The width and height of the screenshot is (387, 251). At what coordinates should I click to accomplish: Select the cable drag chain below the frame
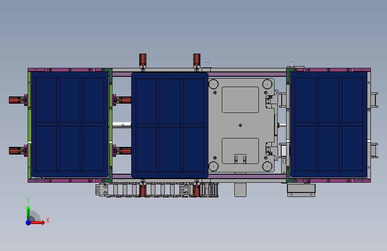pos(157,190)
